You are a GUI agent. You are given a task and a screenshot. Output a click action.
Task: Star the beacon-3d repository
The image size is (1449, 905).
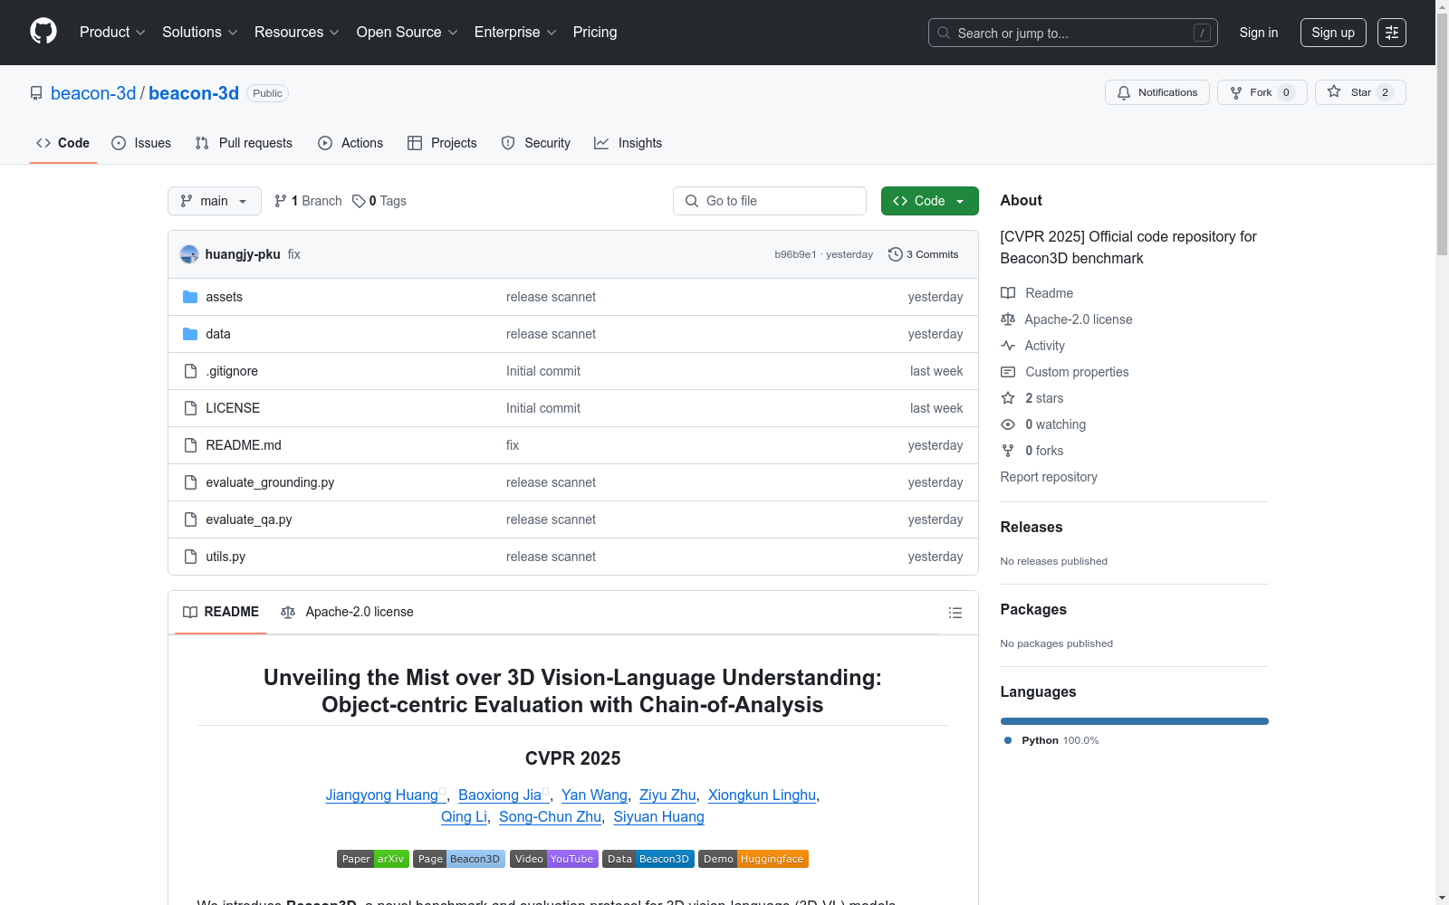coord(1360,92)
